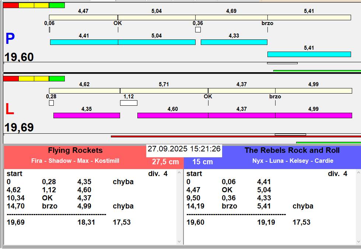The width and height of the screenshot is (361, 249).
Task: Click the magenta 4,99 run bar
Action: click(313, 115)
